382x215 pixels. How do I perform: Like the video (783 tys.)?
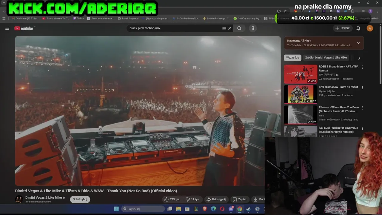pyautogui.click(x=172, y=199)
